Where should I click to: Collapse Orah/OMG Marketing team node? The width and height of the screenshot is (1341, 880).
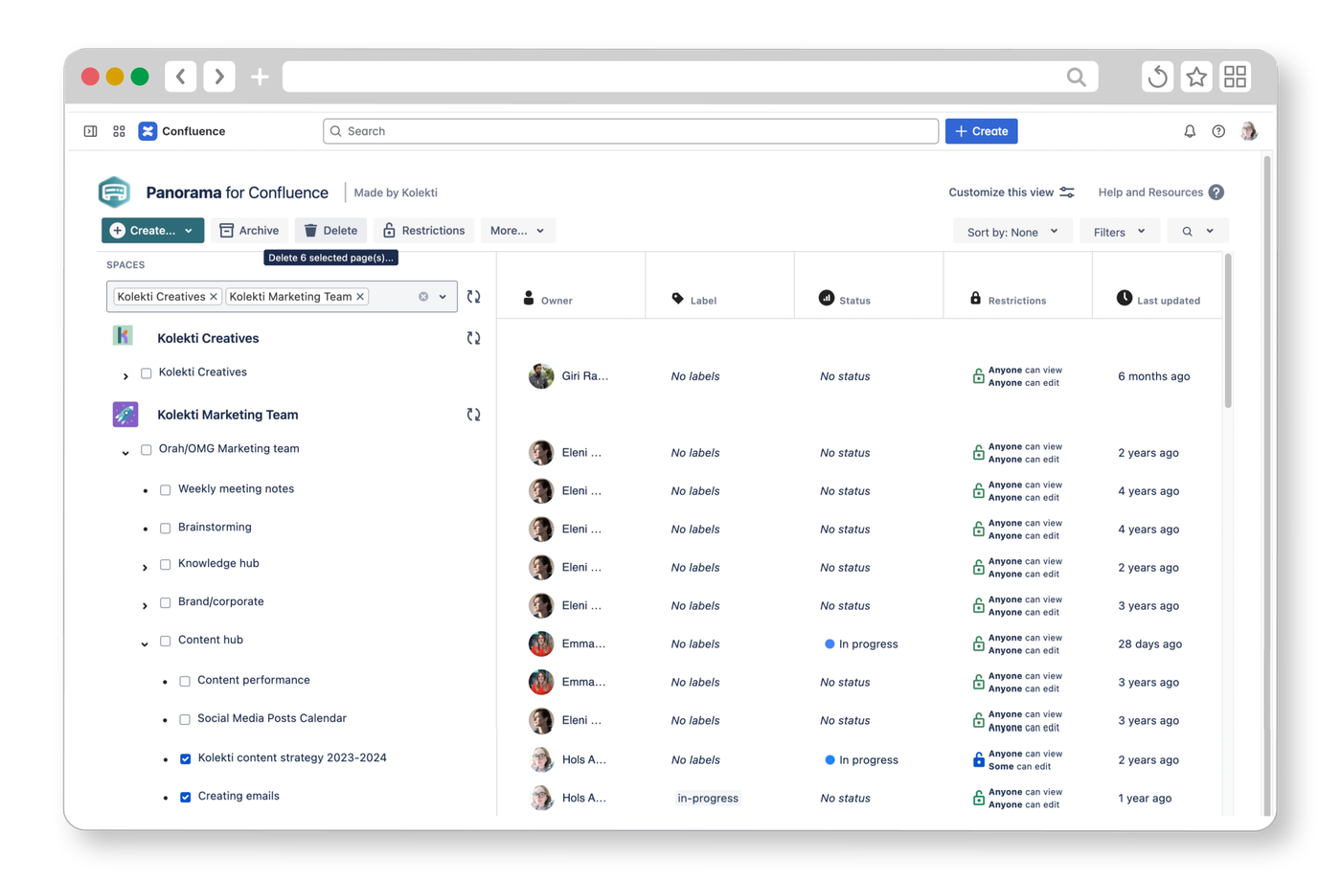[125, 453]
